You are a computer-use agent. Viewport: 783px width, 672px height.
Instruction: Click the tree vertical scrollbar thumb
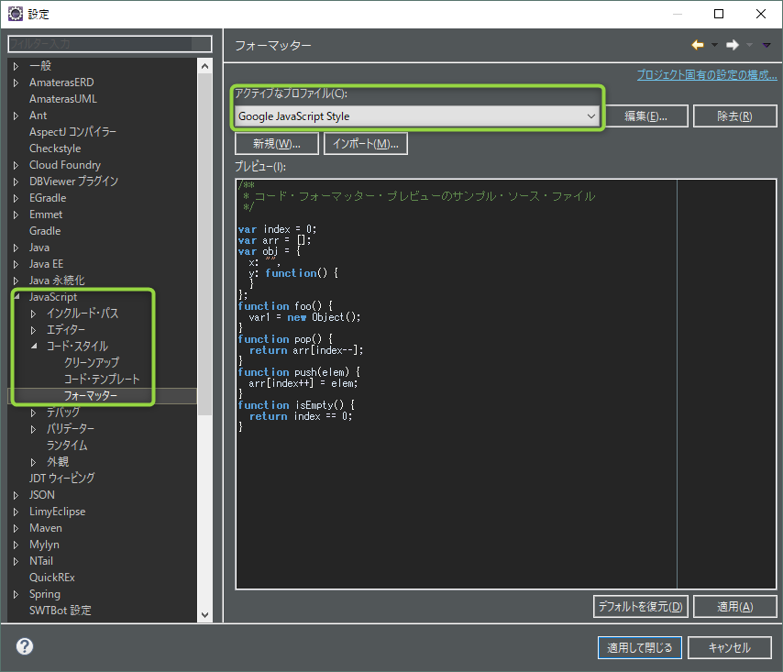pyautogui.click(x=204, y=244)
